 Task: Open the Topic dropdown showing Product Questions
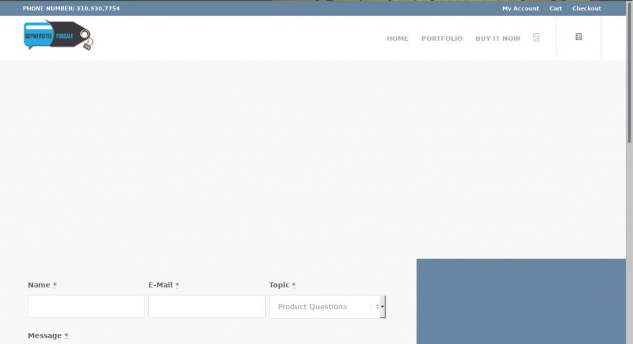coord(328,306)
